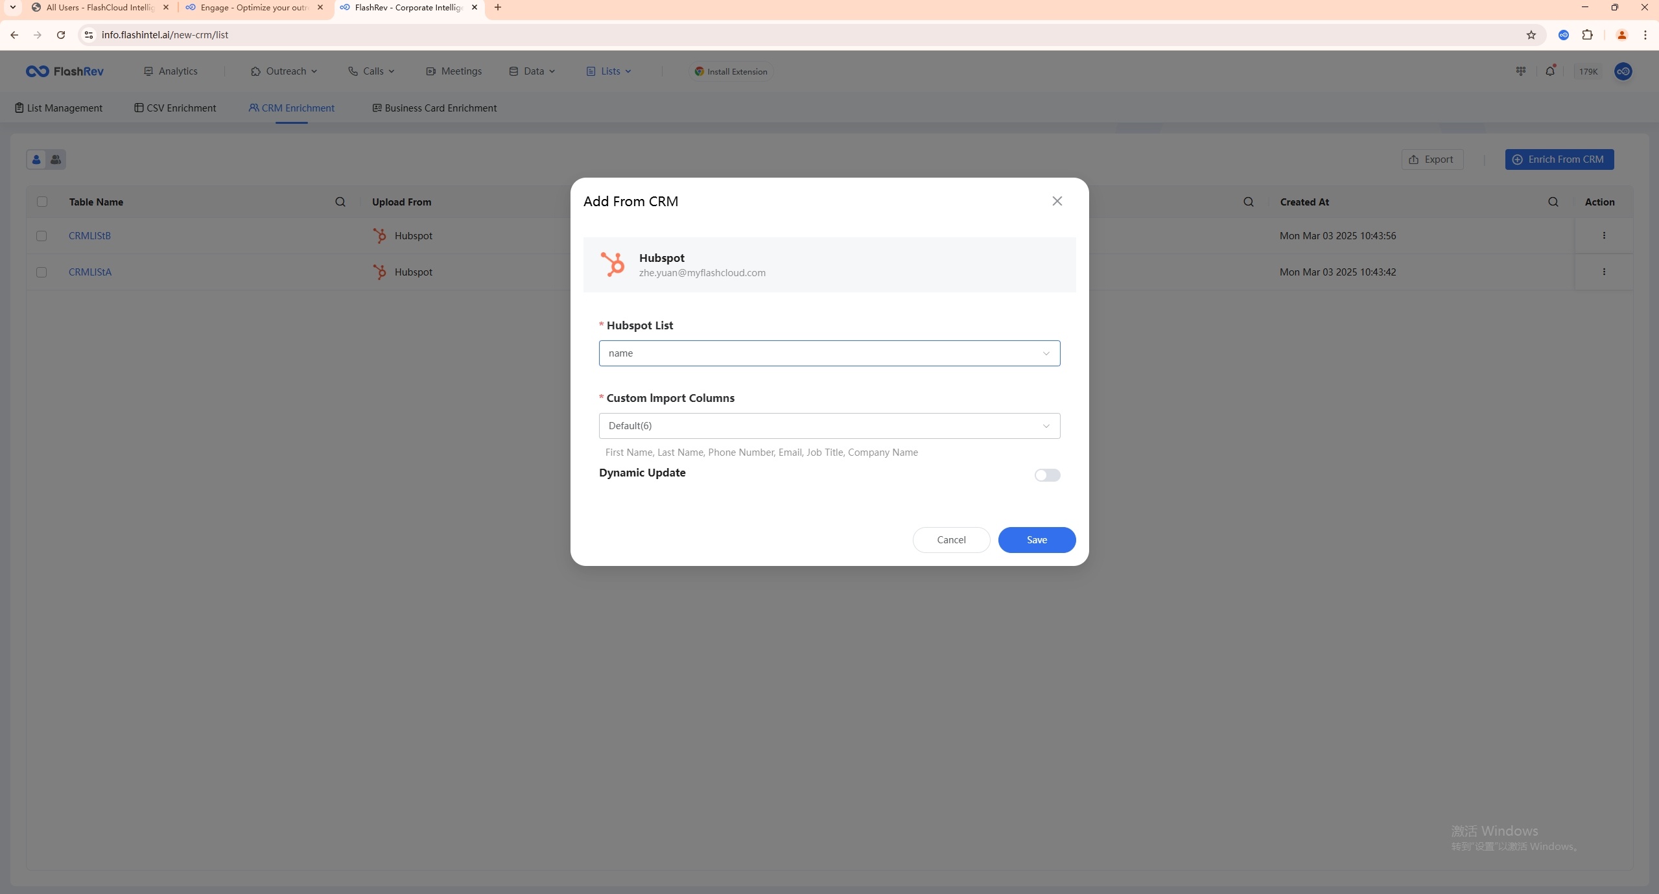Click search icon left of Created At
Viewport: 1659px width, 894px height.
pos(1248,202)
